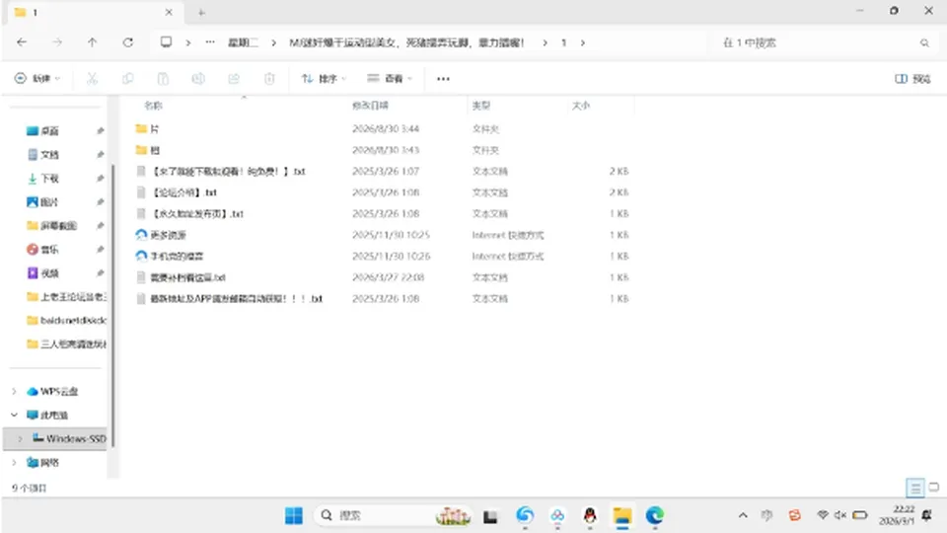Image resolution: width=947 pixels, height=533 pixels.
Task: Click the Rename icon in toolbar
Action: tap(198, 79)
